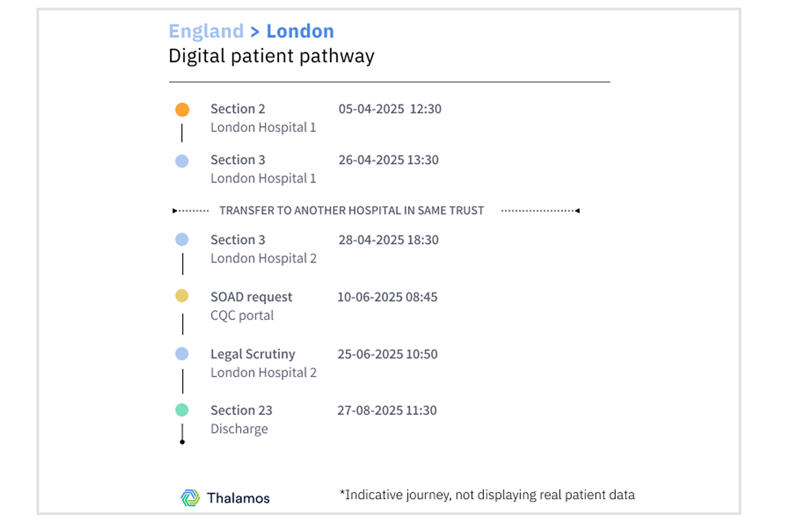Image resolution: width=791 pixels, height=527 pixels.
Task: Select the blue dot beside 26-04-2025 Section 3
Action: tap(182, 161)
